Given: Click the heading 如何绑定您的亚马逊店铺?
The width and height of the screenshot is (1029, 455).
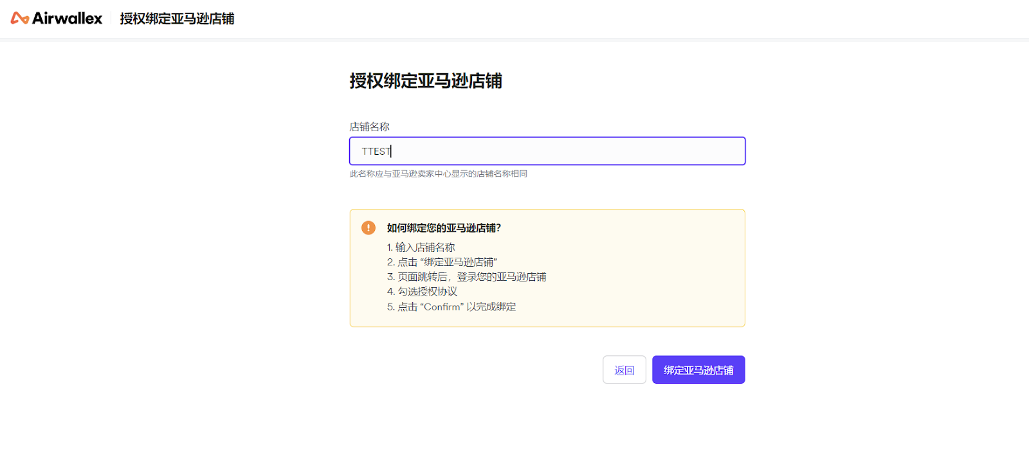Looking at the screenshot, I should (444, 227).
